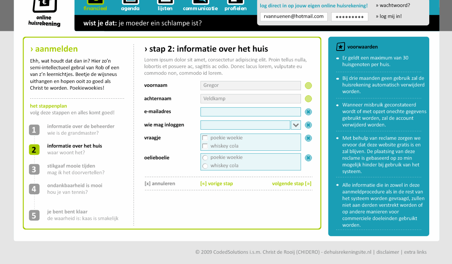Click the annuleren link
The width and height of the screenshot is (452, 264).
click(160, 183)
